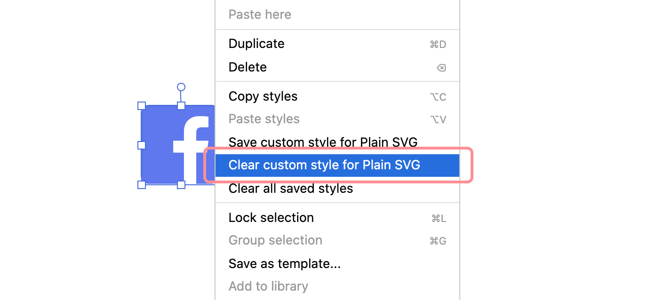Click the ⌥V icon beside Paste styles

(438, 119)
